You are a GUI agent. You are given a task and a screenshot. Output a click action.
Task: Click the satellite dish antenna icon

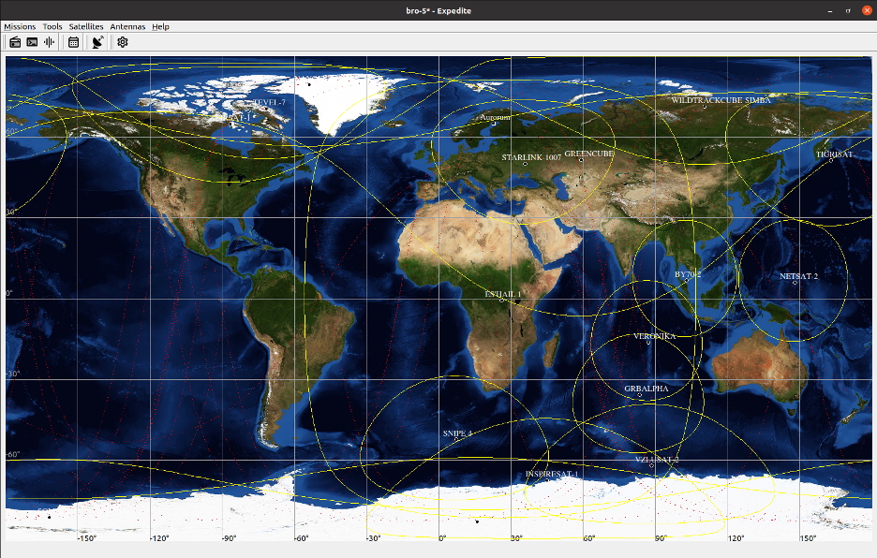click(97, 42)
